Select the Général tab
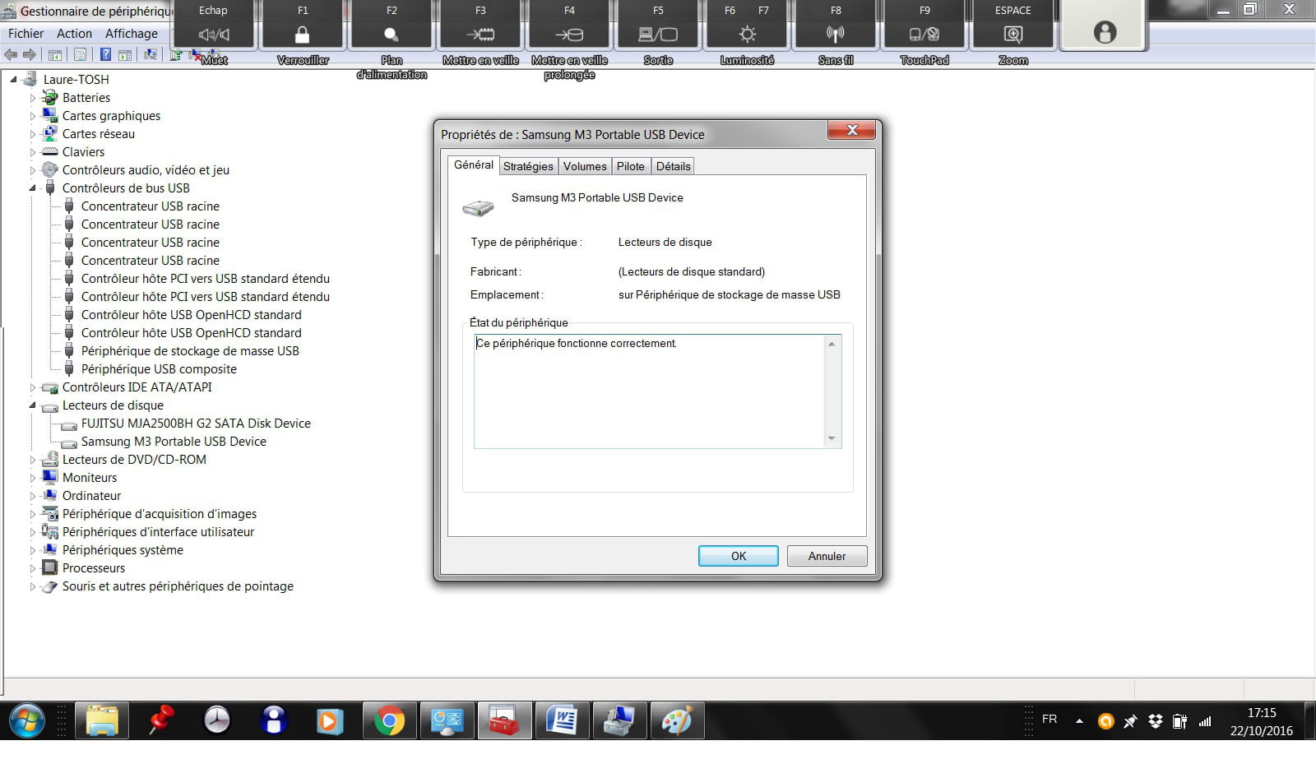 click(474, 164)
